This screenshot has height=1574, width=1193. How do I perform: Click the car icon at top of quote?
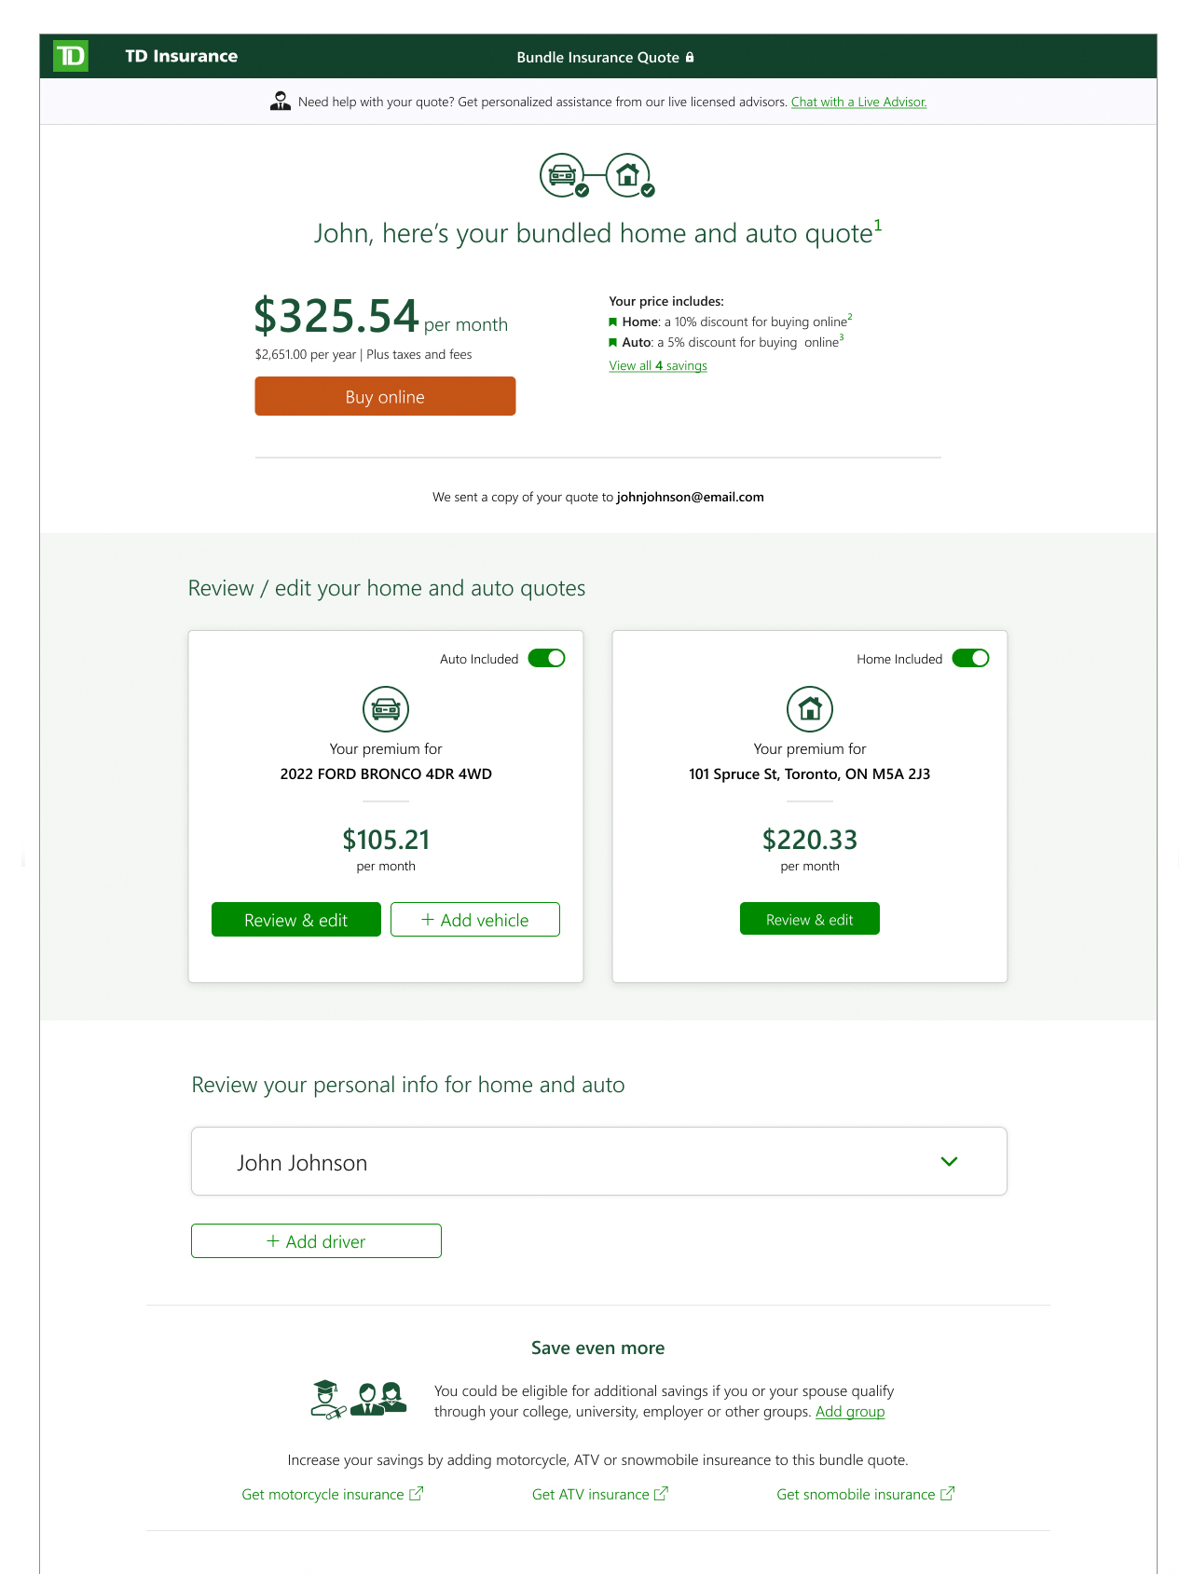[562, 174]
